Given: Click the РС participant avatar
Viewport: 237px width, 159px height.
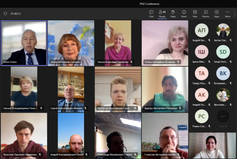Looking at the screenshot, I should click(x=201, y=116).
